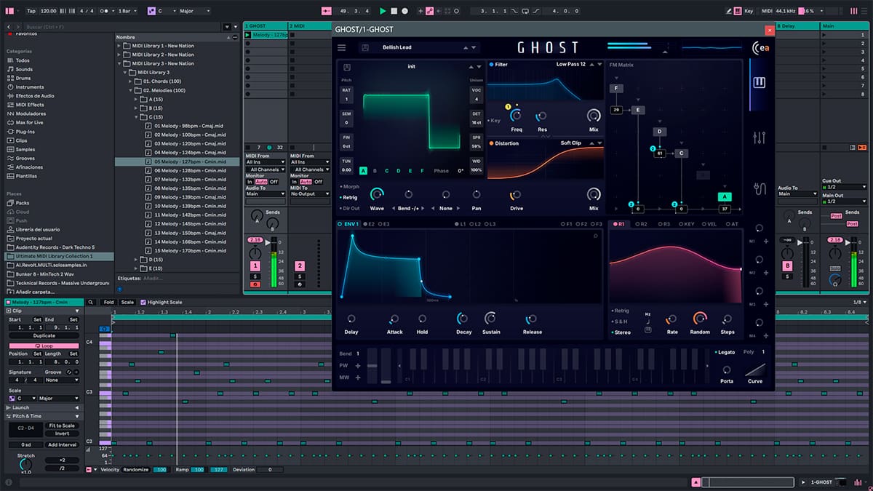Start playback with the transport play button
873x491 pixels.
pos(383,11)
